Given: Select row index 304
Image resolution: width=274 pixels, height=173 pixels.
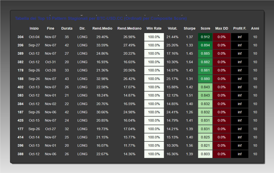Looking at the screenshot, I should pyautogui.click(x=20, y=37).
